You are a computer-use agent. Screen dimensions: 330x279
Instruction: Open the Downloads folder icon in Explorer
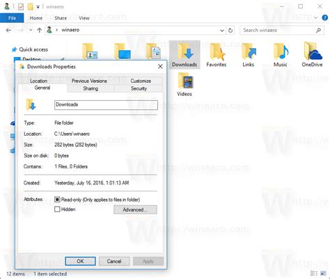pos(184,55)
